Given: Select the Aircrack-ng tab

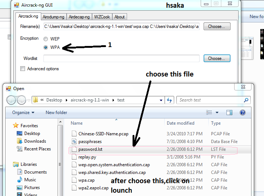Looking at the screenshot, I should tap(28, 16).
